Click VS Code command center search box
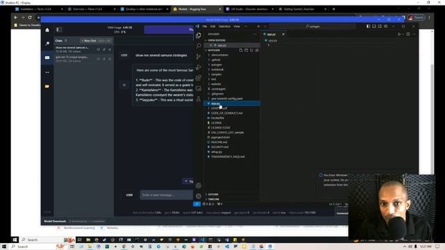Screen dimensions: 445x250 [x=312, y=26]
